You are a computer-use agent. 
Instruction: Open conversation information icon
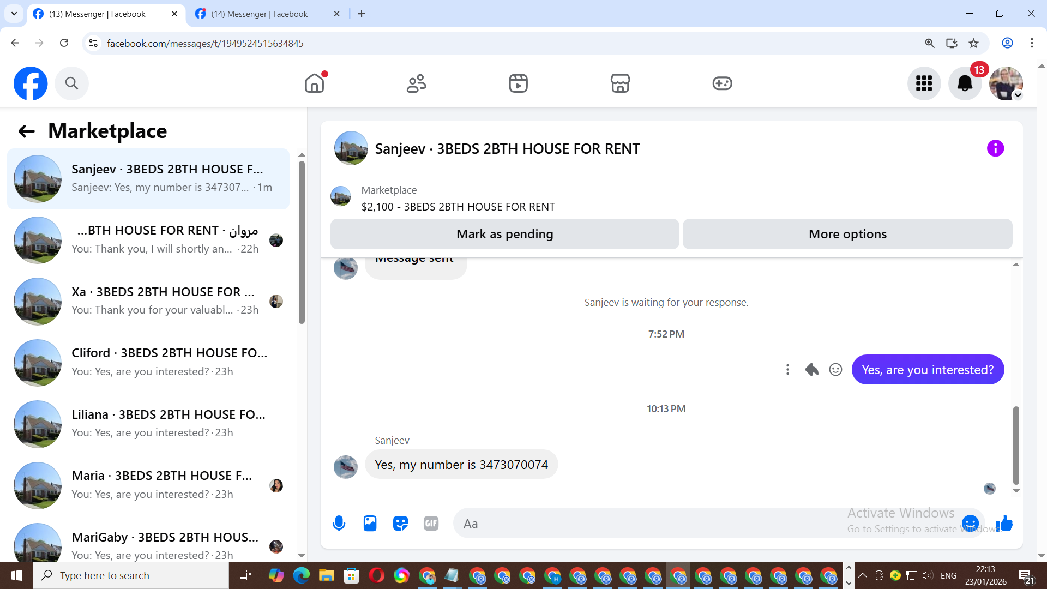click(x=995, y=148)
